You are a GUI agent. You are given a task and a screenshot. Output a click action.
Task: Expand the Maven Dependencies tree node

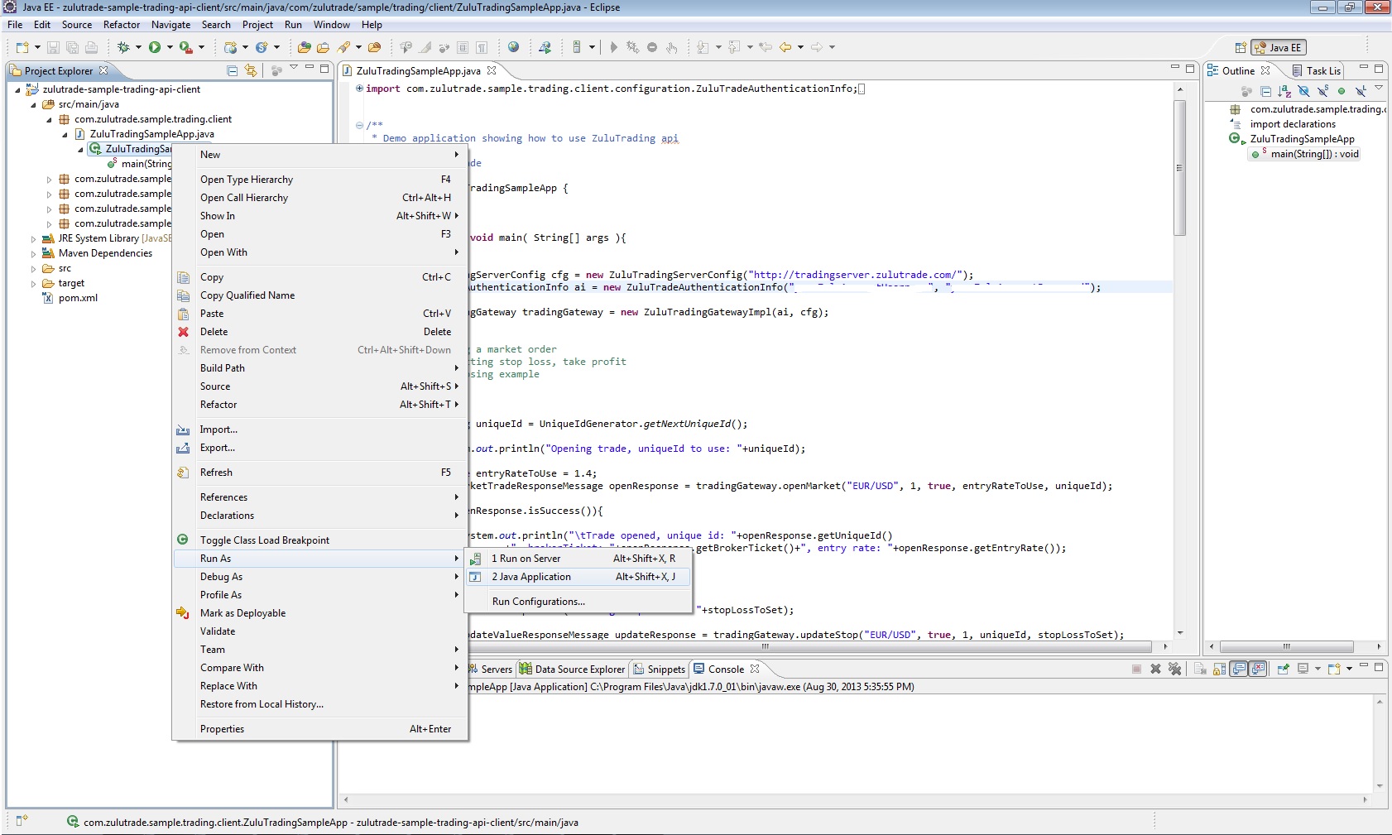click(33, 254)
